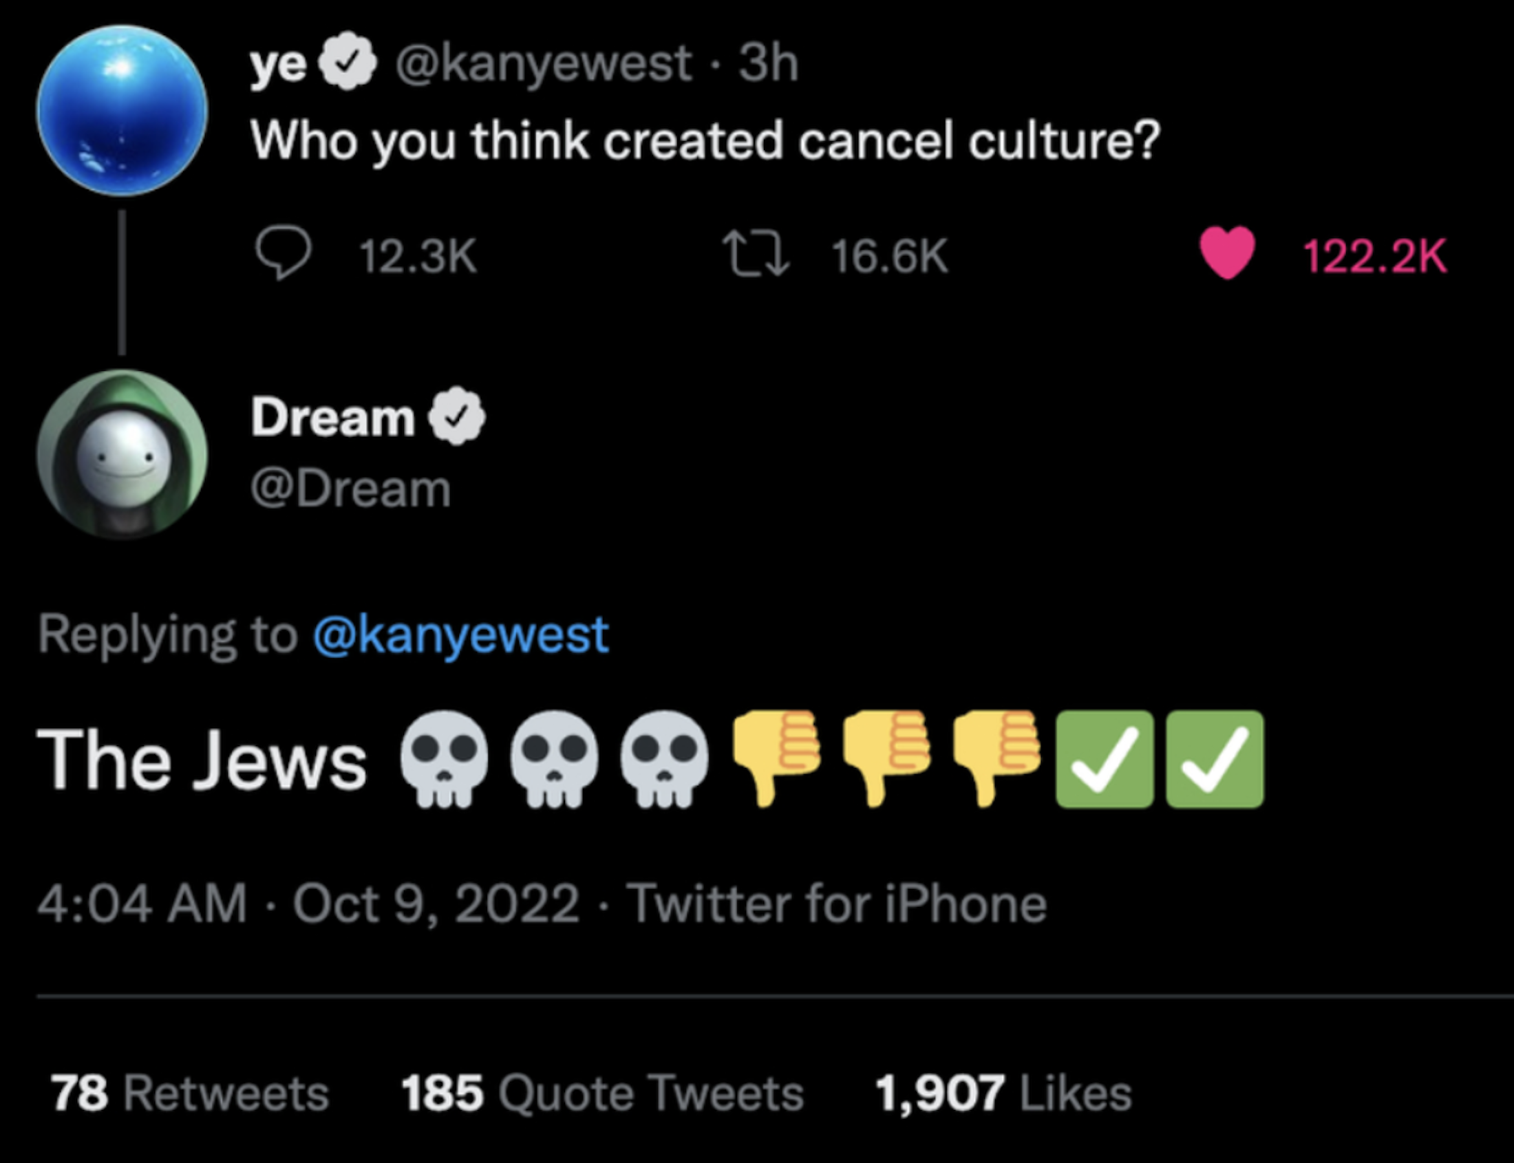1514x1163 pixels.
Task: Open the blue @kanyewest reply link
Action: click(460, 634)
